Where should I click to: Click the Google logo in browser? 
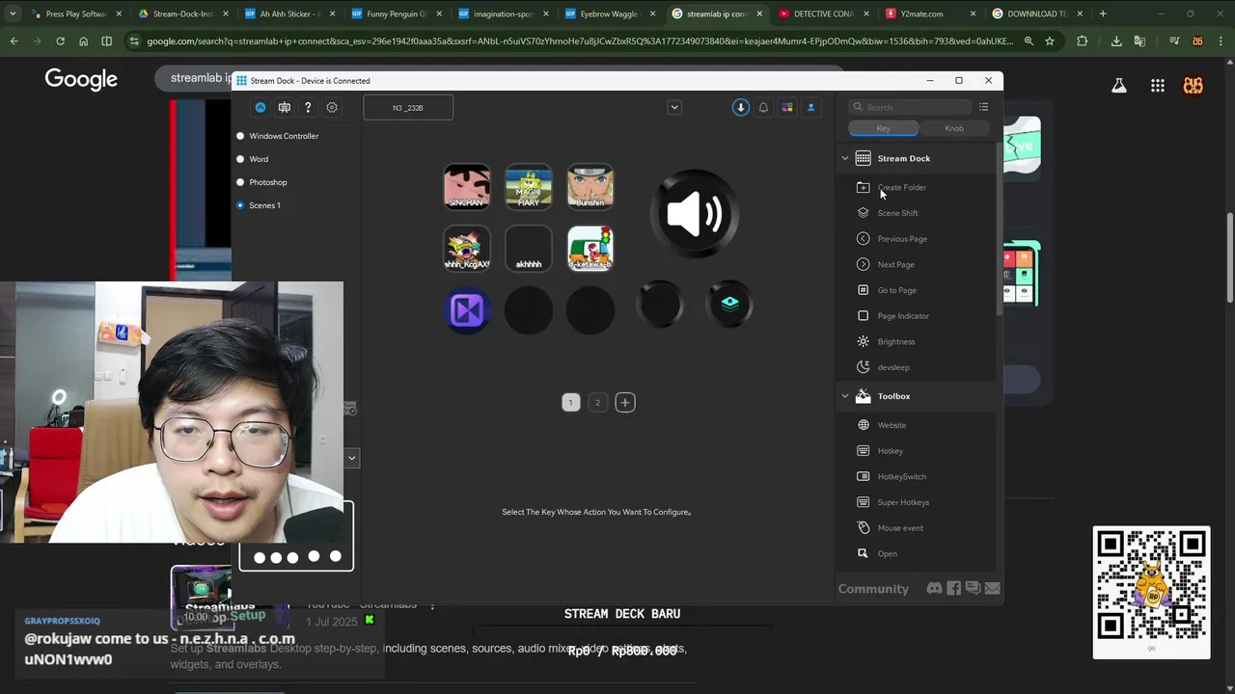tap(81, 80)
